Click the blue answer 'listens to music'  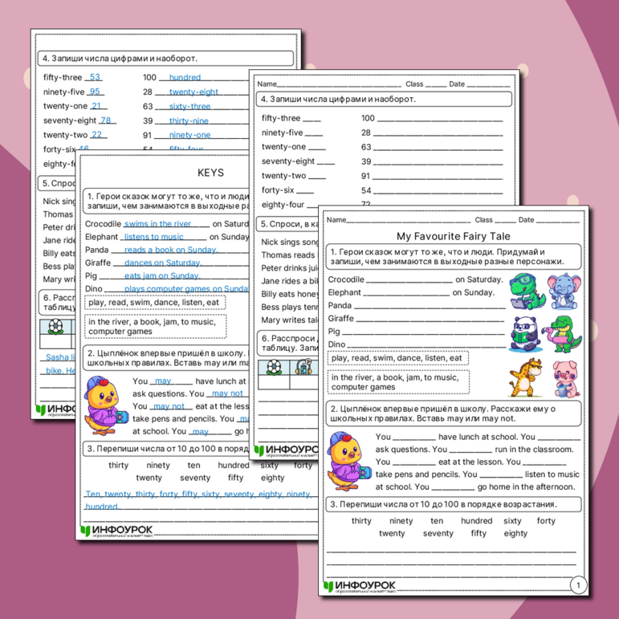click(154, 237)
